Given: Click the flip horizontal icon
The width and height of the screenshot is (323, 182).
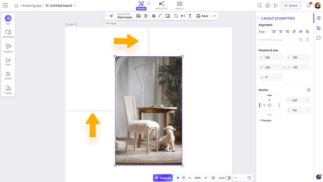Looking at the screenshot, I should (183, 16).
